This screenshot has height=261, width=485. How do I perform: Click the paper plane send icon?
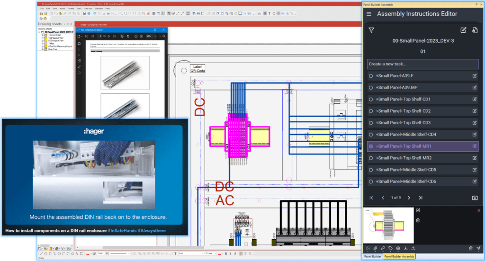[x=478, y=248]
